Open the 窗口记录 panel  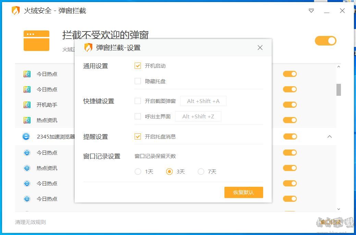pos(329,222)
